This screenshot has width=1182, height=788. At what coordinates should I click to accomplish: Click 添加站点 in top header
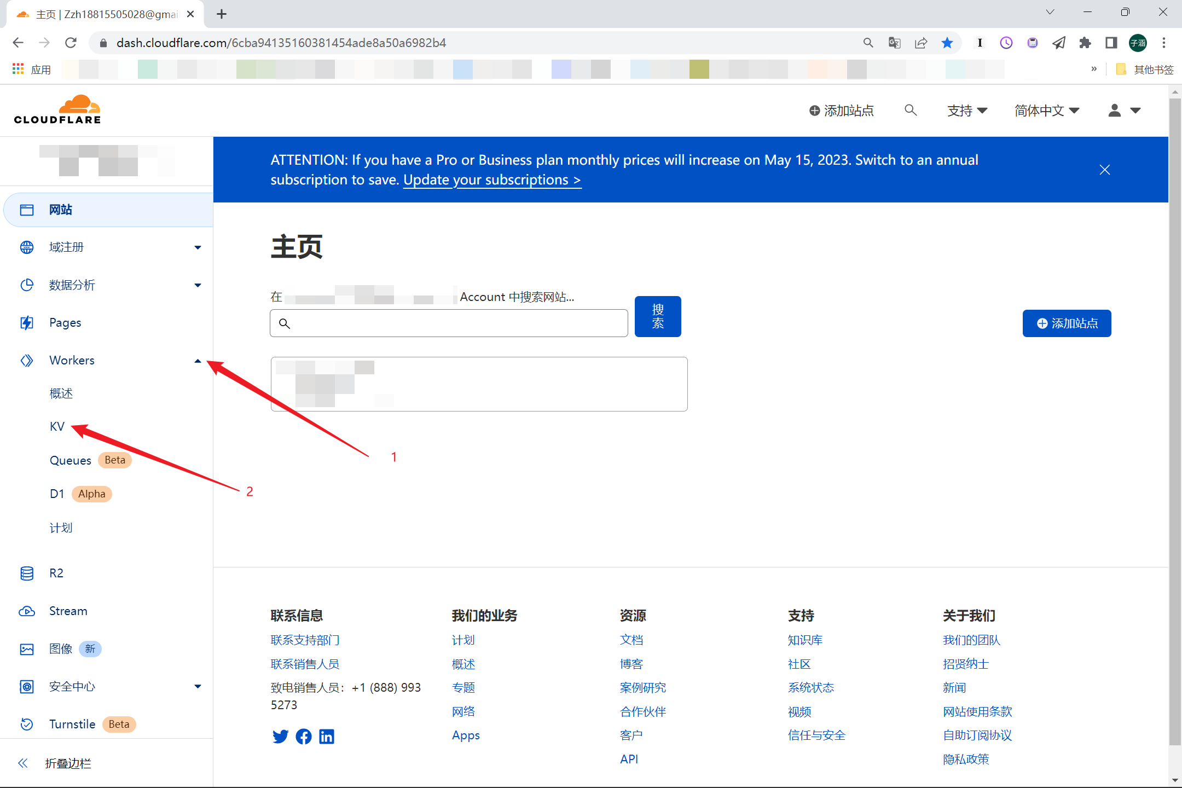[x=842, y=111]
